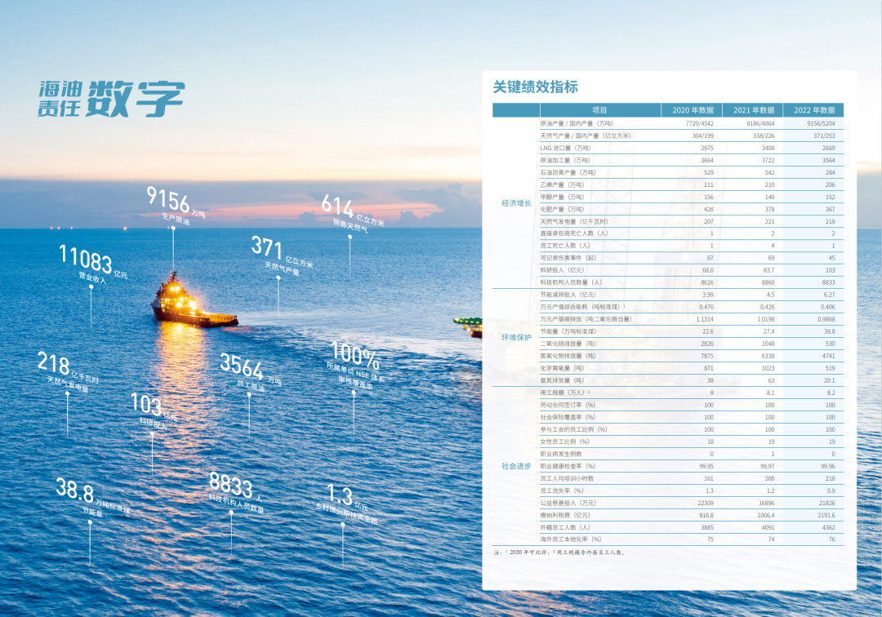This screenshot has width=882, height=617.
Task: Click the '100%' HSE coverage infographic figure
Action: pyautogui.click(x=355, y=365)
